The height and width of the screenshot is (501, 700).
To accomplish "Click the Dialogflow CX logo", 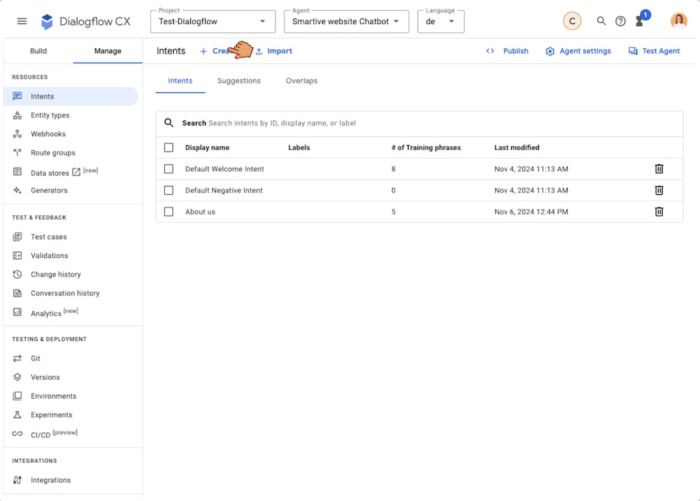I will click(x=85, y=22).
